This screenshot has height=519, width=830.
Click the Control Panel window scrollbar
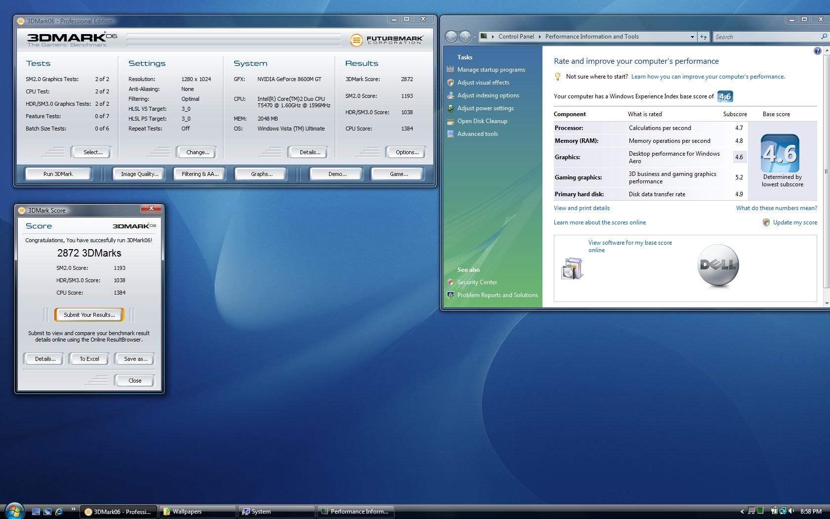pyautogui.click(x=826, y=172)
